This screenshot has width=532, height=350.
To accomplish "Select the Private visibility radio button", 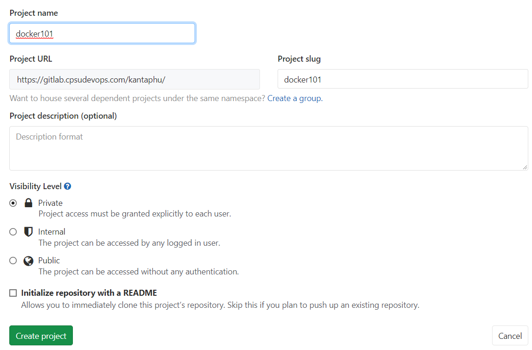I will click(x=13, y=203).
